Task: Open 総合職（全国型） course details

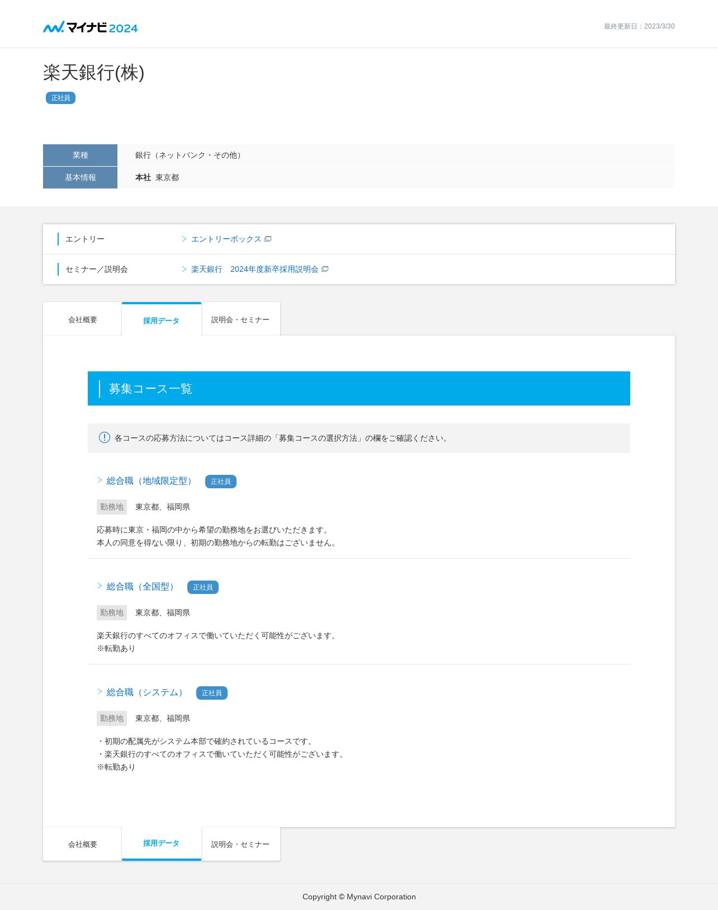Action: pyautogui.click(x=141, y=587)
